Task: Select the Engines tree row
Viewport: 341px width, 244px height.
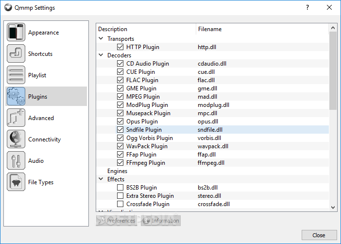Action: [212, 171]
